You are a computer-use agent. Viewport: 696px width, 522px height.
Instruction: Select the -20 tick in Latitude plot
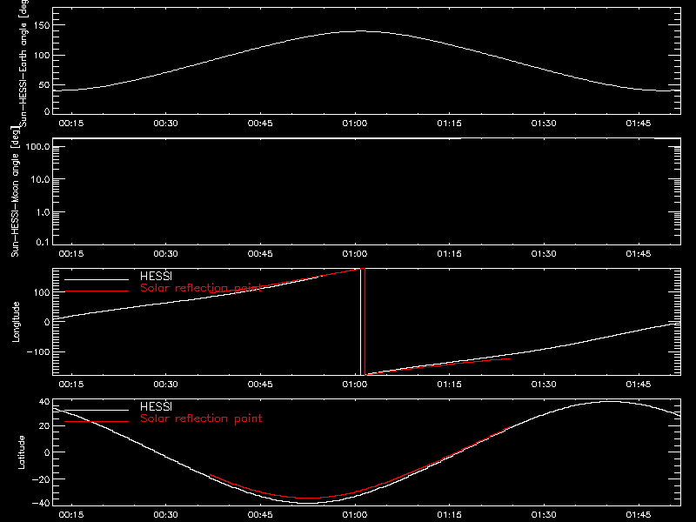[x=41, y=479]
